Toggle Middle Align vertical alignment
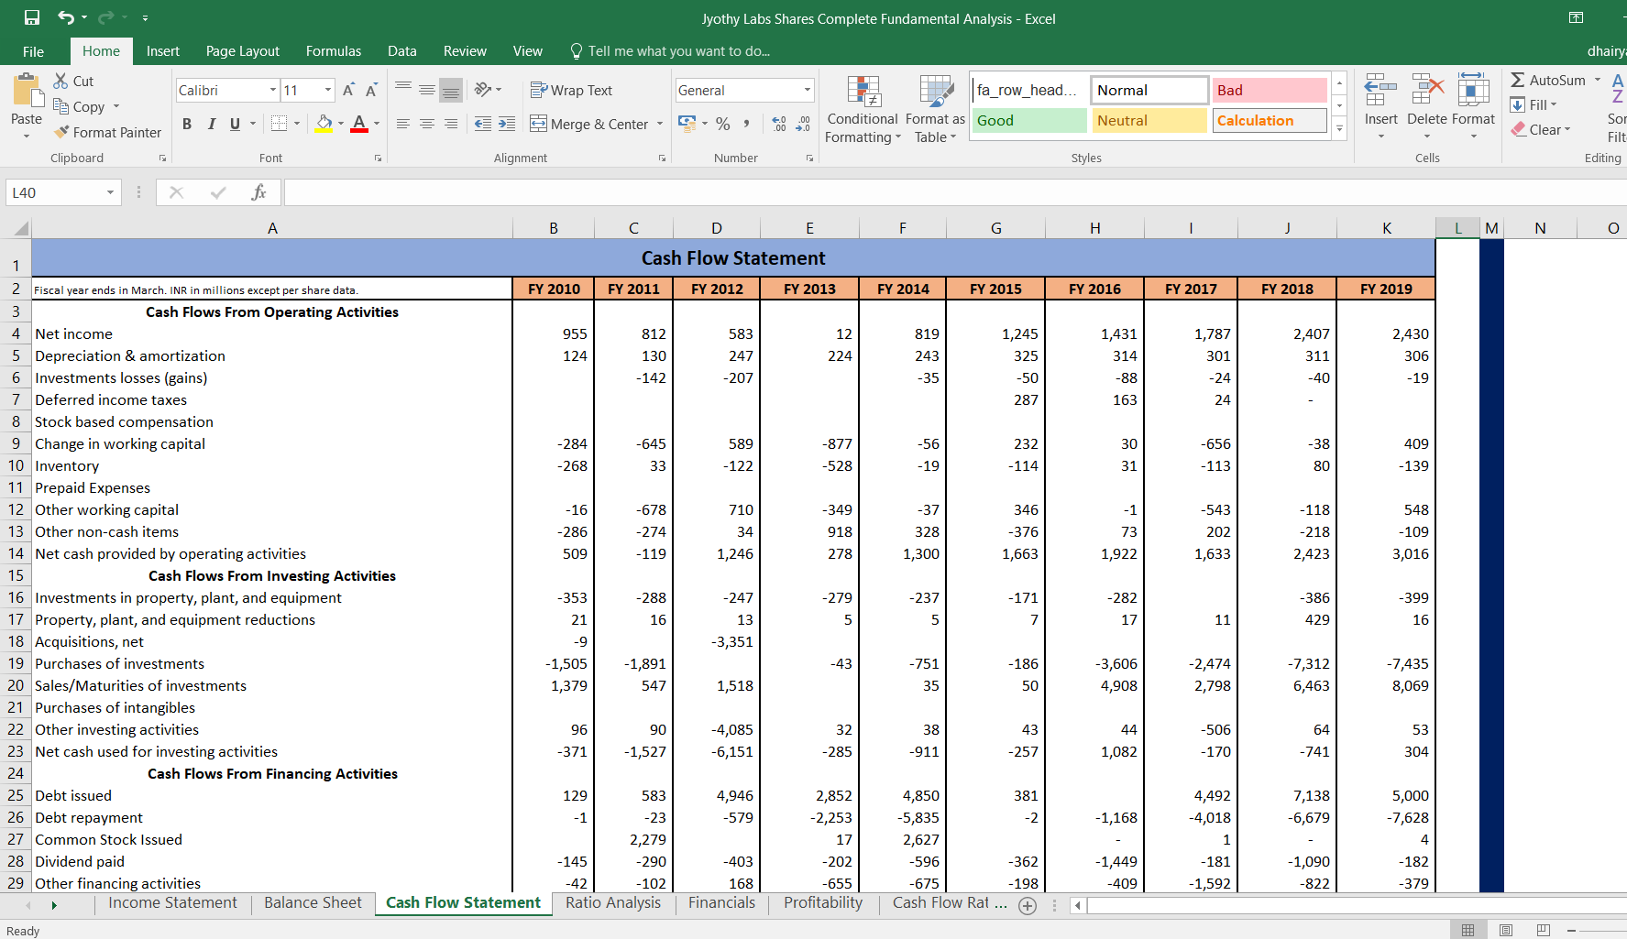 (x=427, y=89)
